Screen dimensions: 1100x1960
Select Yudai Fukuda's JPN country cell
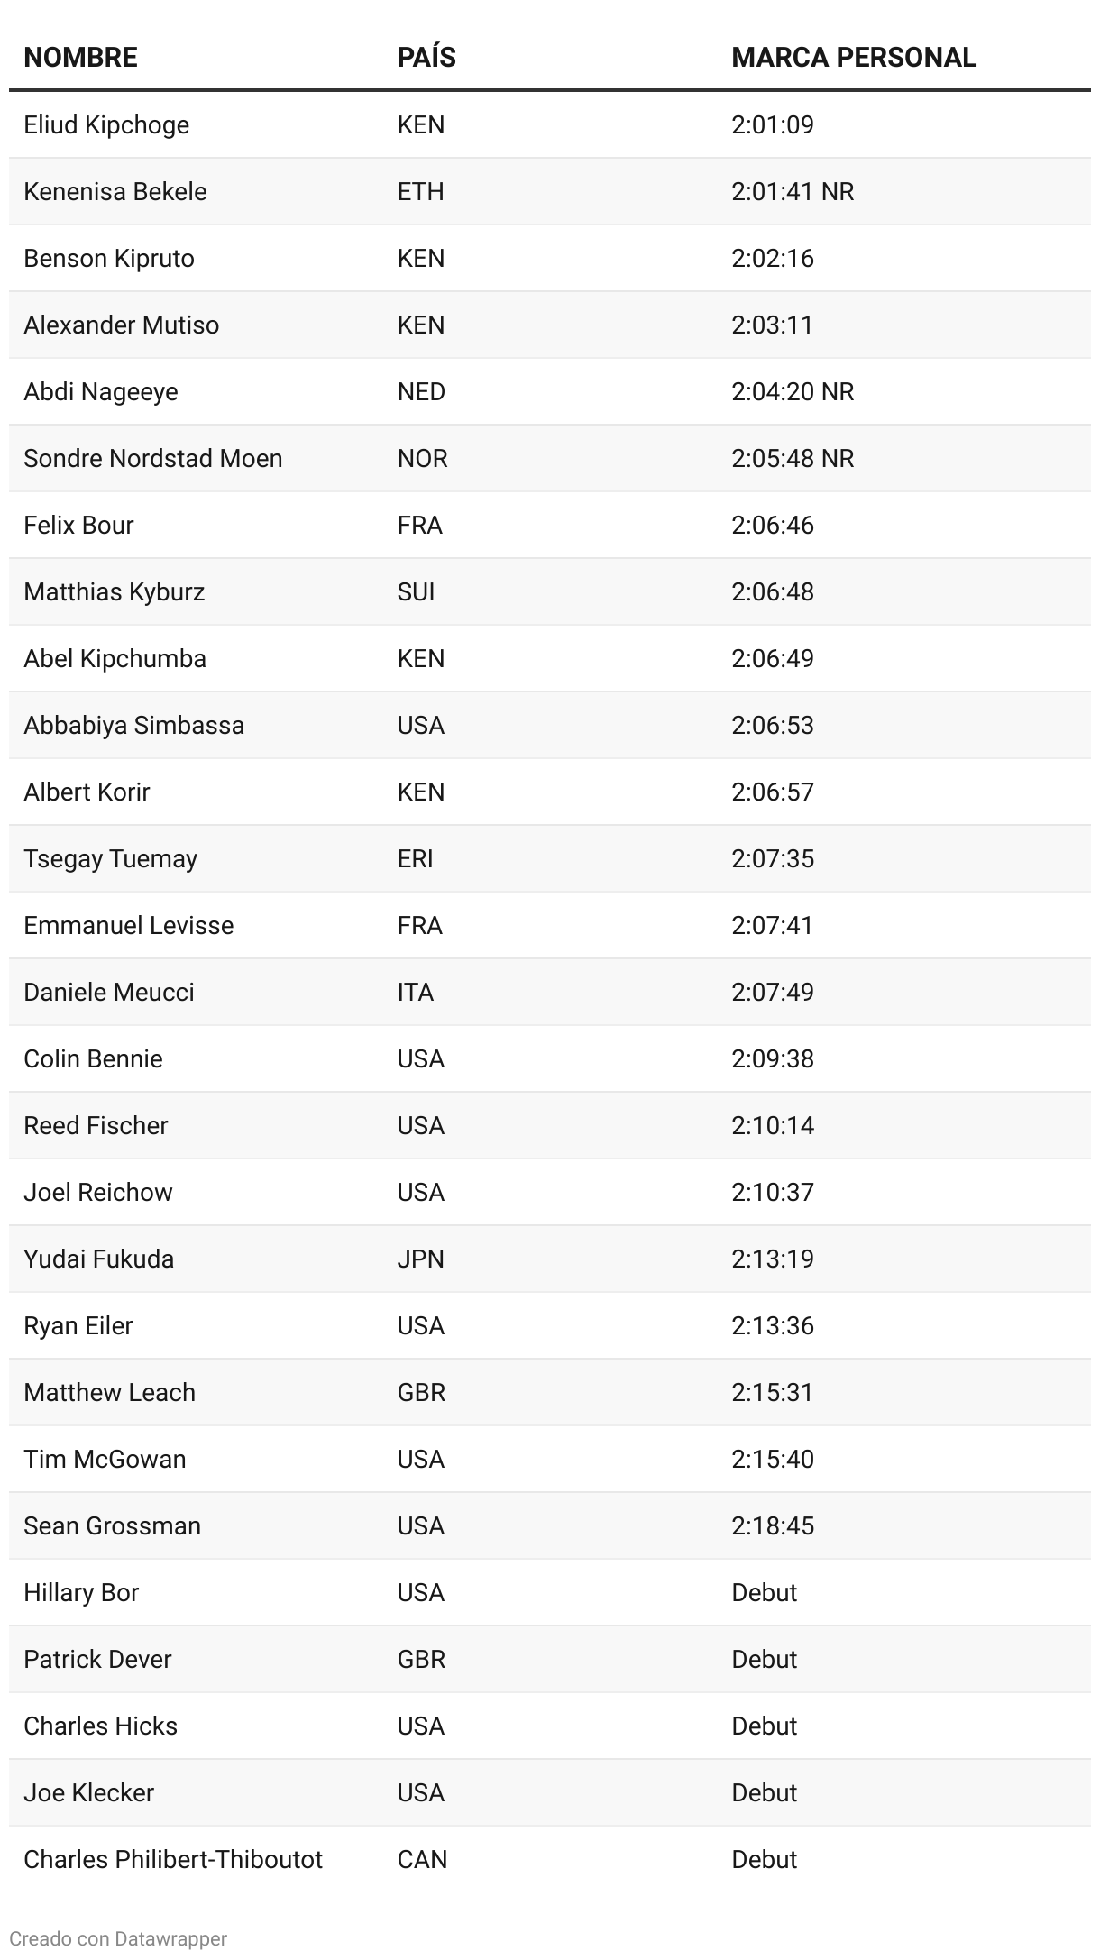point(421,1259)
